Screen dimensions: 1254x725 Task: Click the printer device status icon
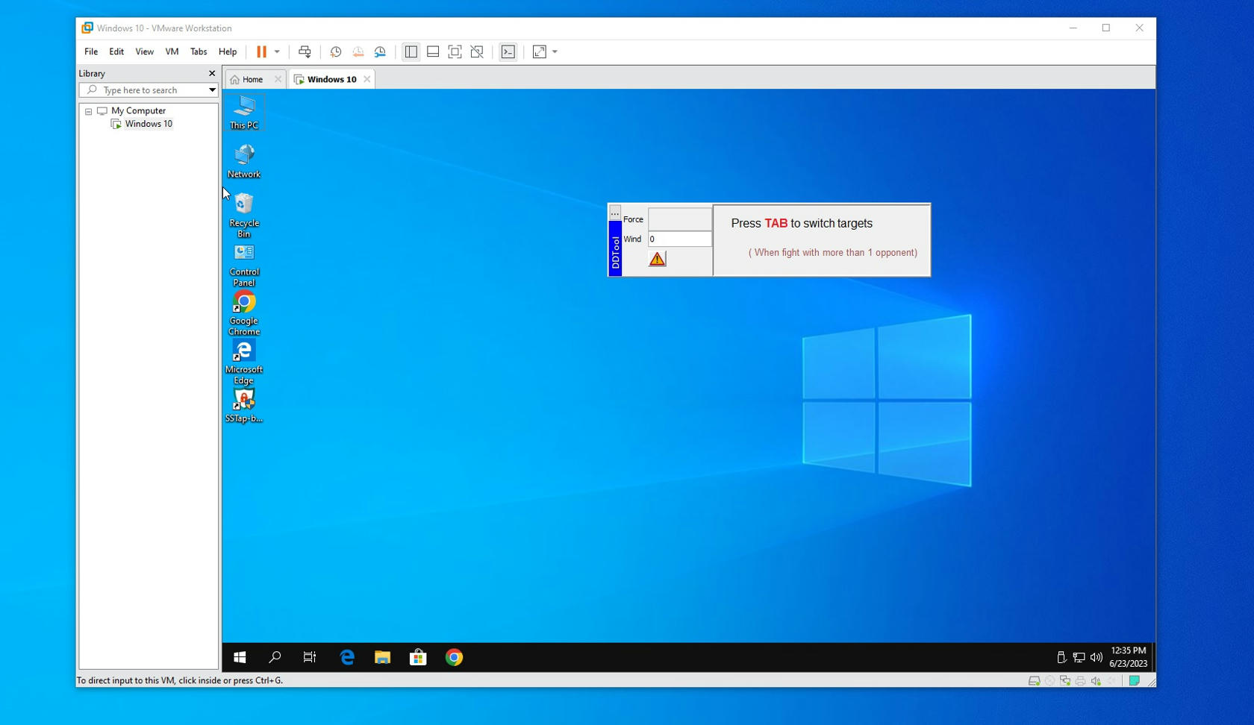[1080, 681]
